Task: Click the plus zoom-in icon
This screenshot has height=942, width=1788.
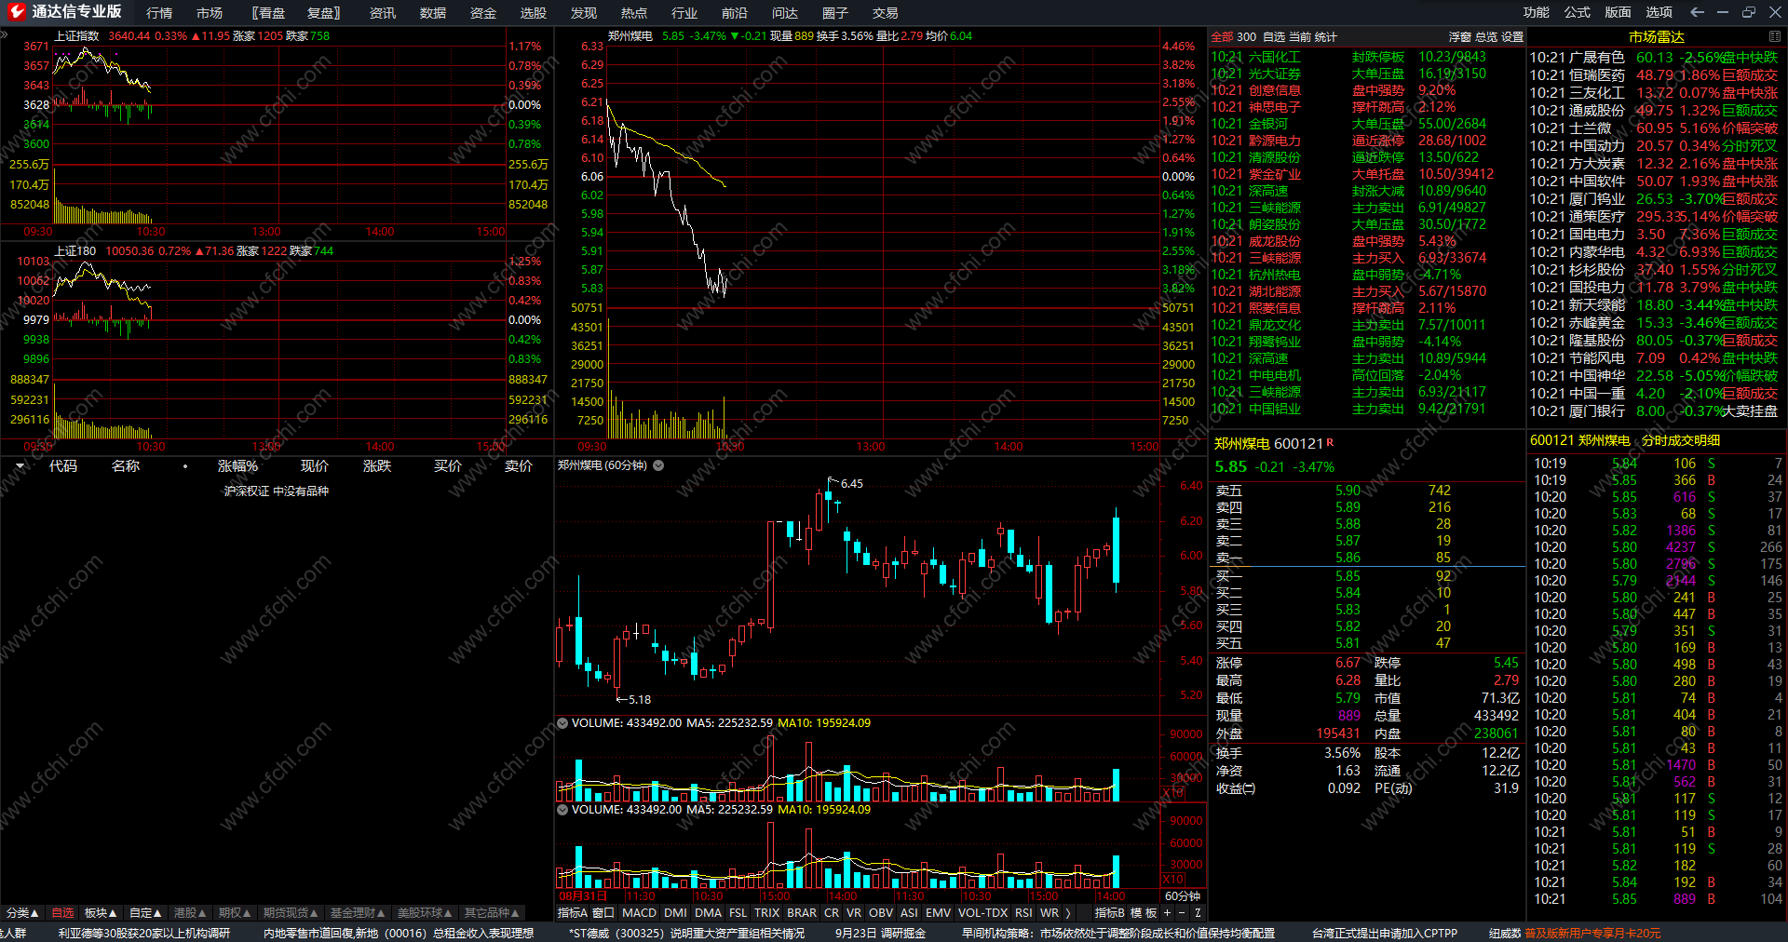Action: click(x=1167, y=913)
